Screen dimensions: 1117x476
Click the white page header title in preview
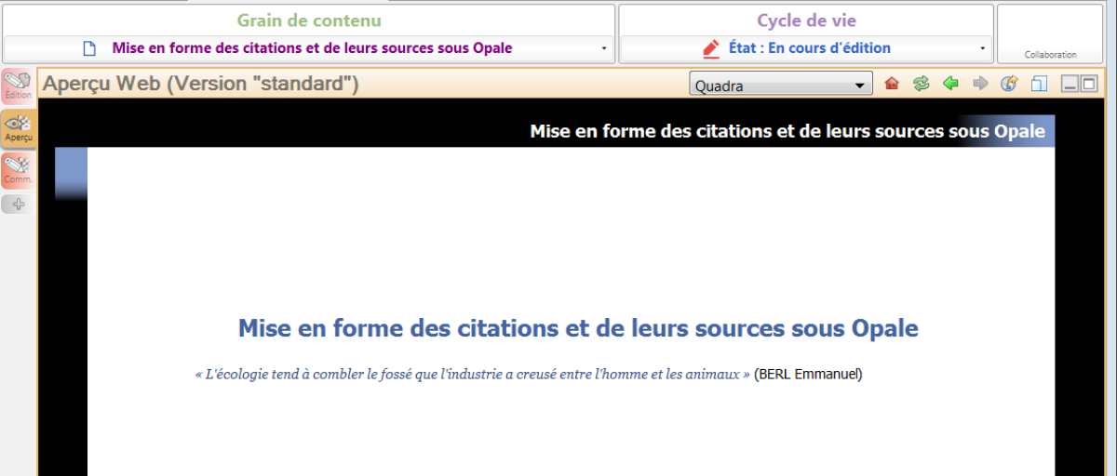point(787,131)
